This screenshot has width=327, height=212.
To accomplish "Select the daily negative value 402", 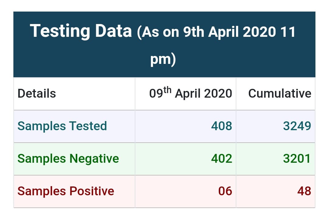I will (221, 159).
